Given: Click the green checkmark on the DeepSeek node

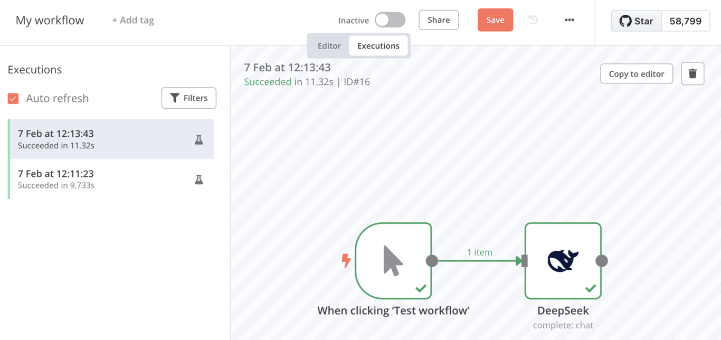Looking at the screenshot, I should [591, 289].
